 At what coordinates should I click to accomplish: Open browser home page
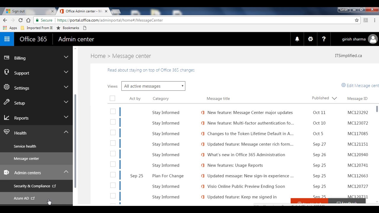coord(28,20)
